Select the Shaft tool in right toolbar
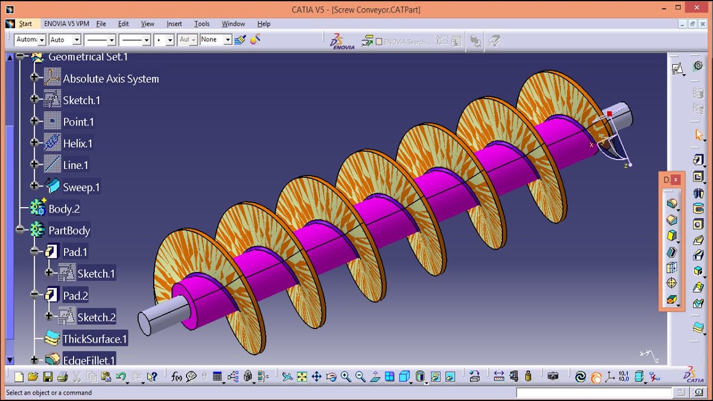Viewport: 713px width, 401px height. tap(698, 193)
